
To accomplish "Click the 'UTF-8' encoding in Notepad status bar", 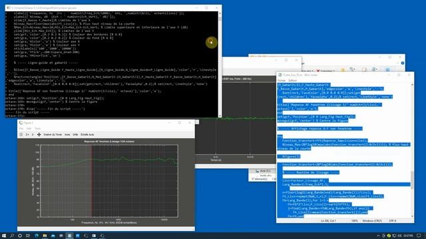I will [x=393, y=221].
